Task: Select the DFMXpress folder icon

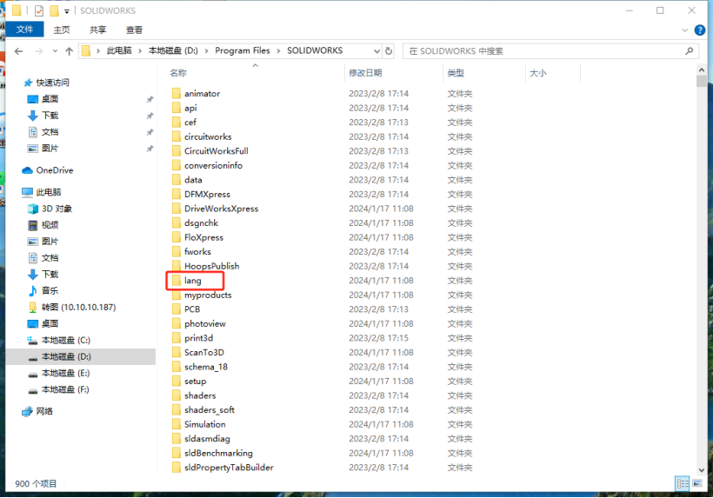Action: coord(177,194)
